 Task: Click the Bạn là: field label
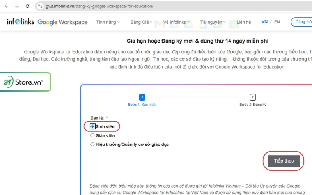(x=97, y=118)
